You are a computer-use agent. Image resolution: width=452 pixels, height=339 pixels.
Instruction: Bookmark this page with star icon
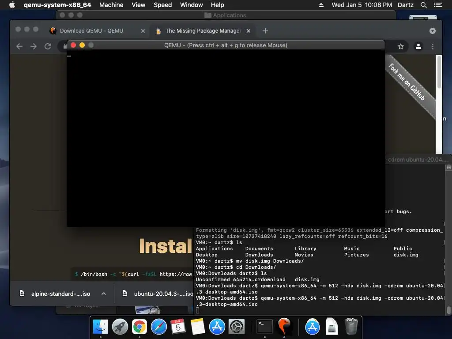(401, 46)
